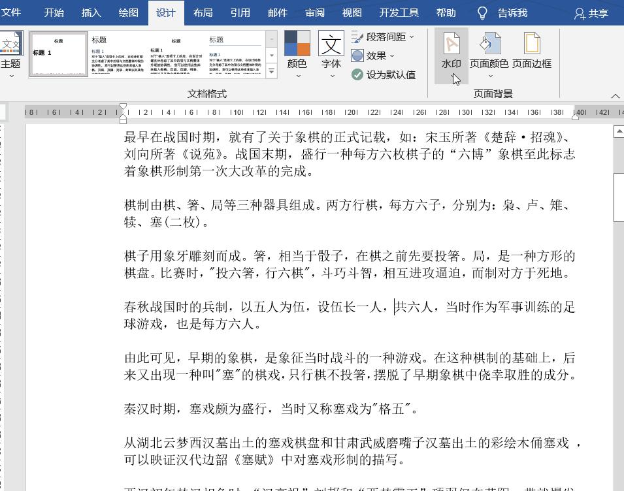
Task: Select the first 标题 style thumbnail
Action: [x=59, y=54]
